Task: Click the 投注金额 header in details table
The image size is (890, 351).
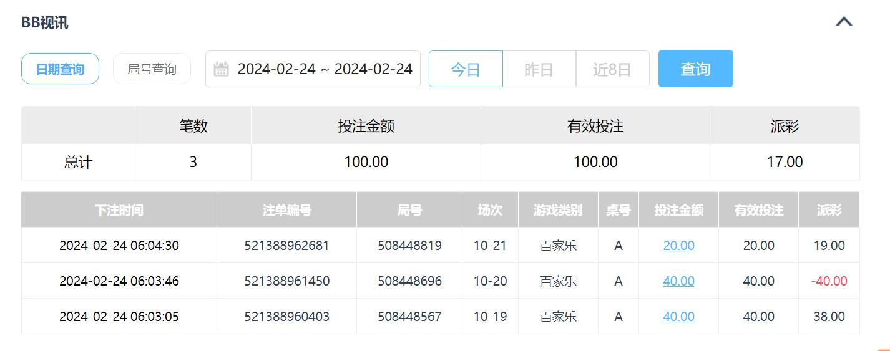Action: click(x=678, y=210)
